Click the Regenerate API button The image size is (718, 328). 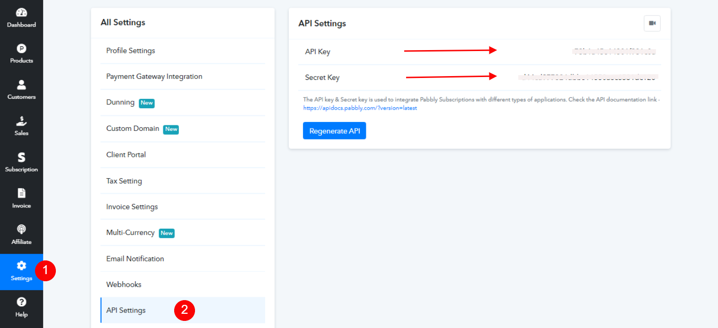335,131
